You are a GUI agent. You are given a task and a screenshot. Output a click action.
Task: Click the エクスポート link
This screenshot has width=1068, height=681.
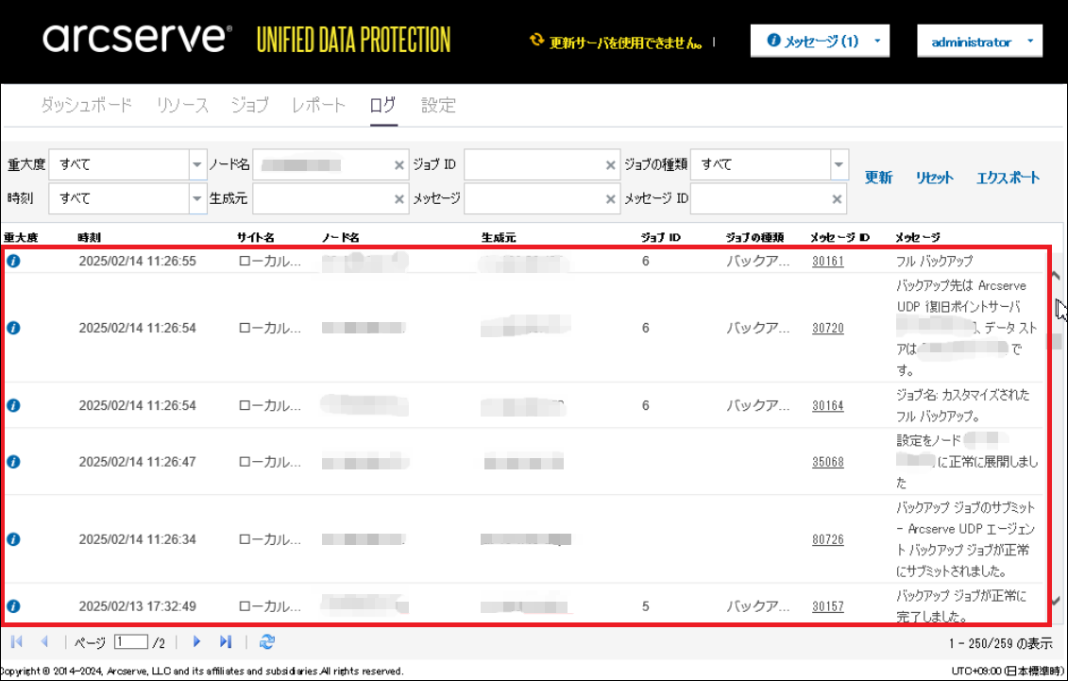(1009, 178)
